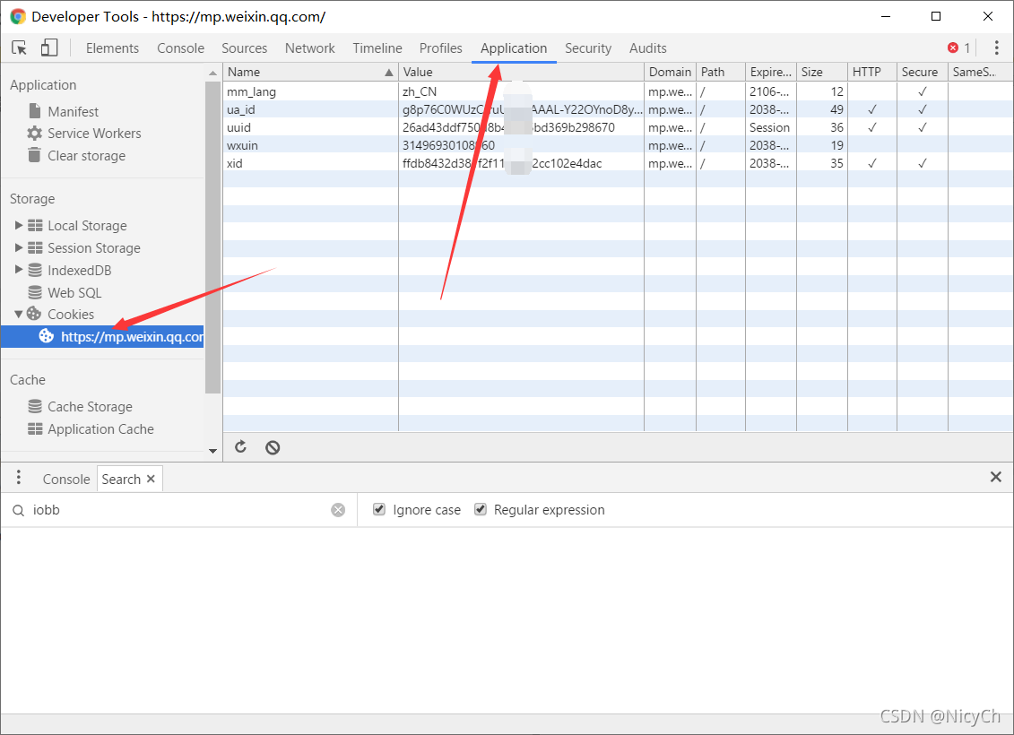This screenshot has height=735, width=1014.
Task: Click the sidebar vertical scrollbar thumb
Action: click(212, 238)
